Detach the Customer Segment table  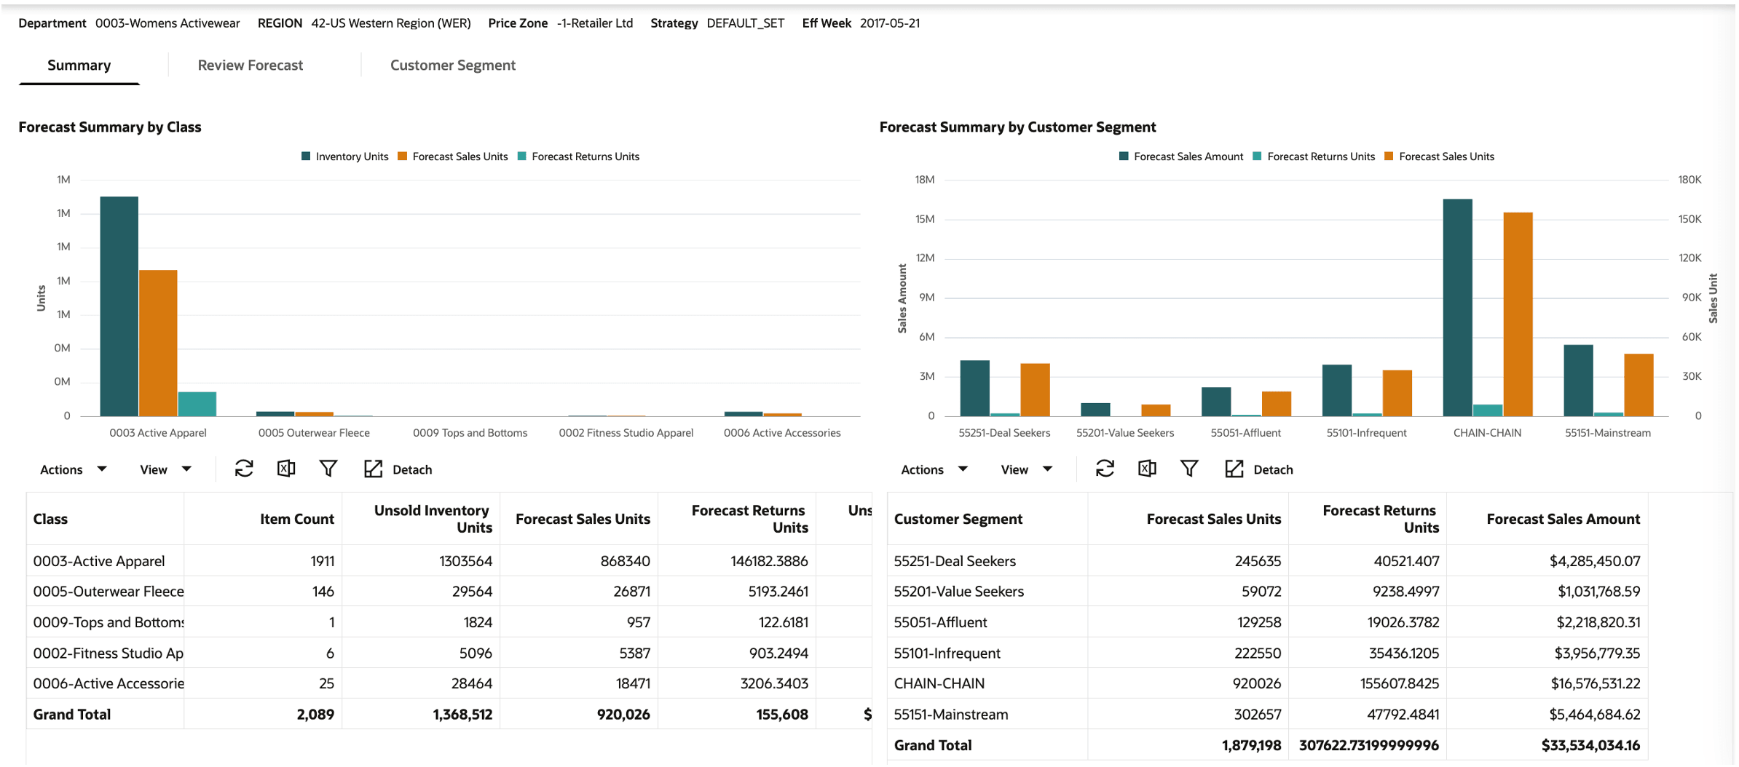1259,469
